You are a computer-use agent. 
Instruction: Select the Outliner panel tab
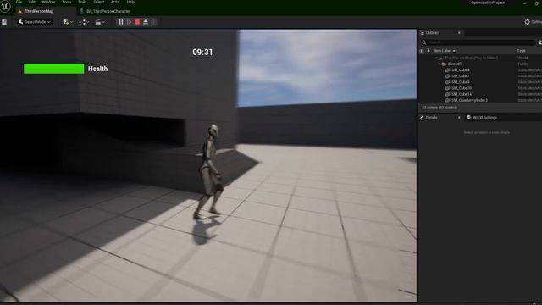pos(432,32)
